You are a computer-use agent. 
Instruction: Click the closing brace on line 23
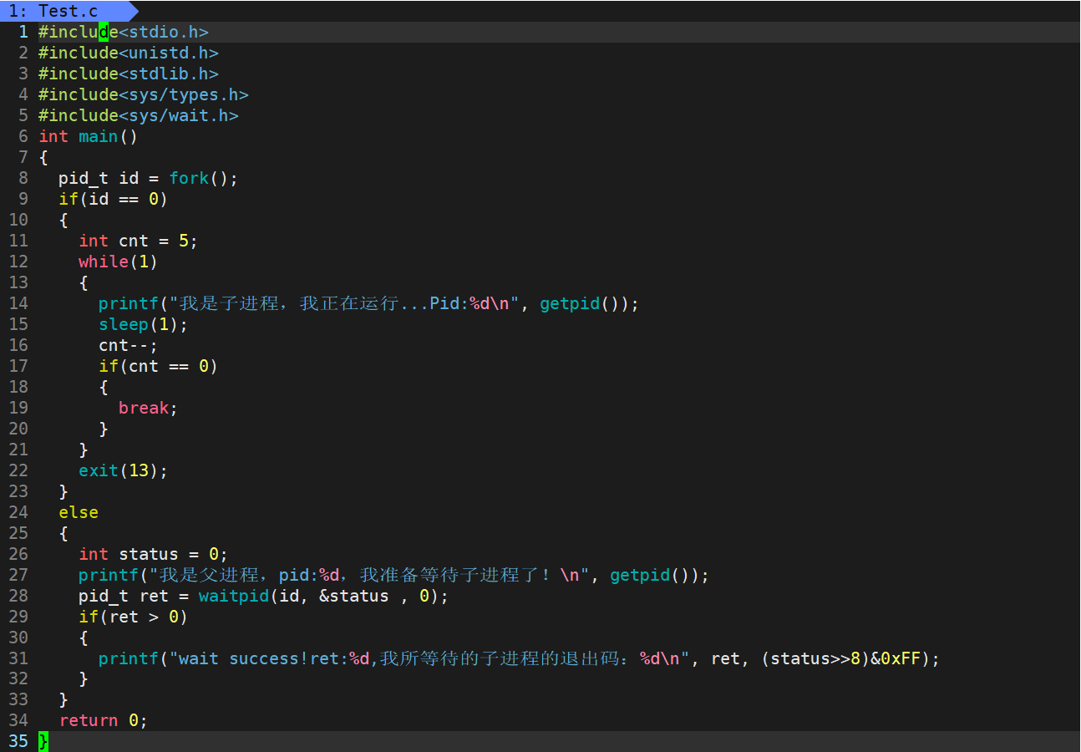[63, 491]
